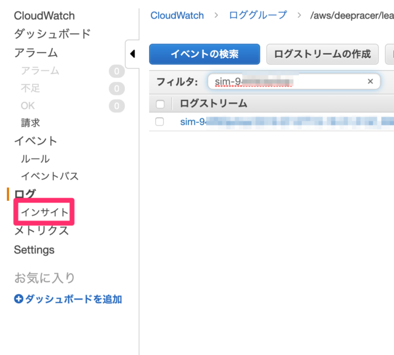Click the ロググループ breadcrumb link
The height and width of the screenshot is (355, 394).
click(258, 15)
